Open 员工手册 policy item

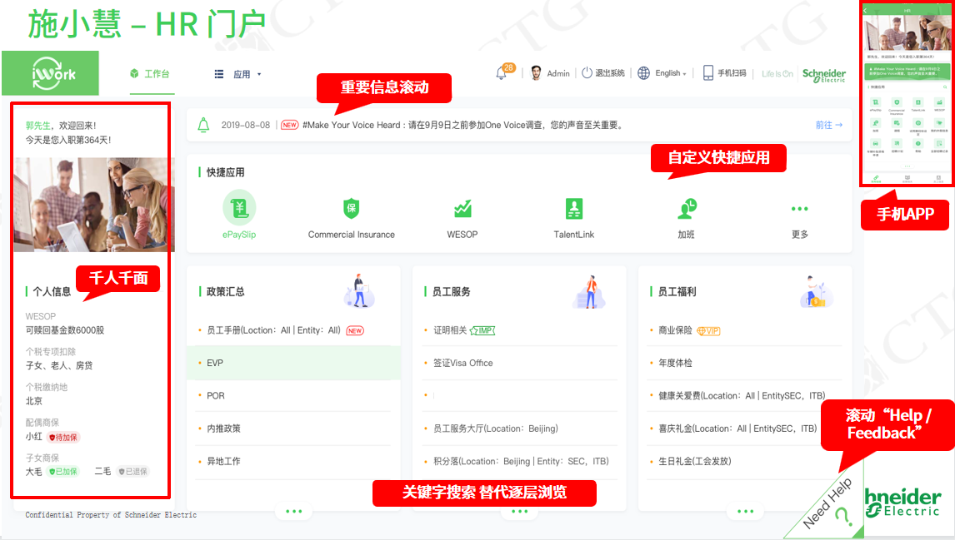coord(273,330)
